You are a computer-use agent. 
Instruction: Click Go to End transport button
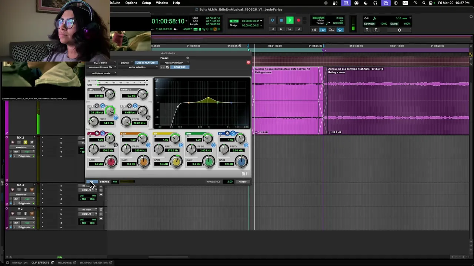(298, 29)
